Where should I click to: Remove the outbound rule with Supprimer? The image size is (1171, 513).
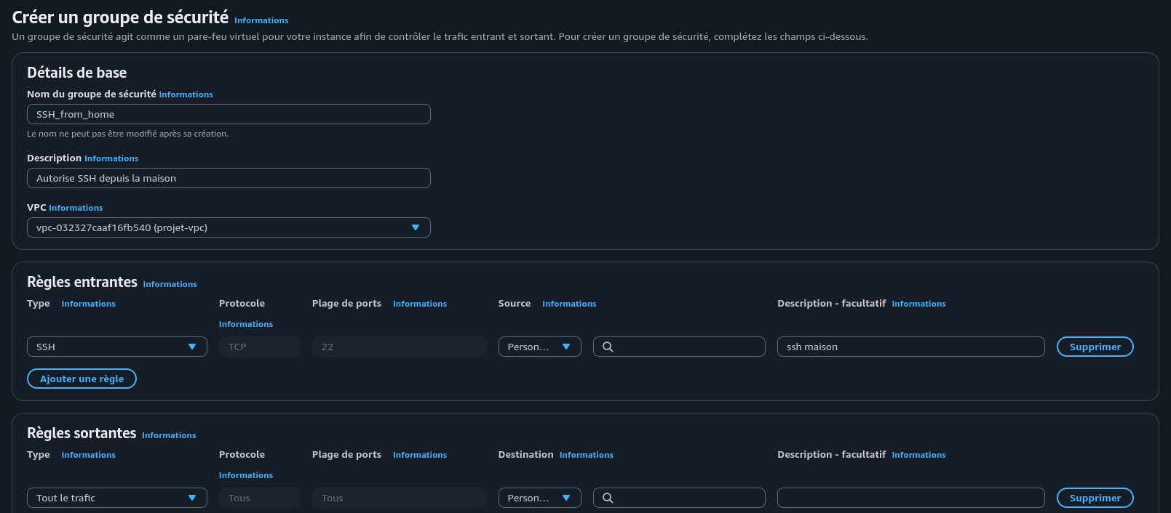pos(1095,498)
